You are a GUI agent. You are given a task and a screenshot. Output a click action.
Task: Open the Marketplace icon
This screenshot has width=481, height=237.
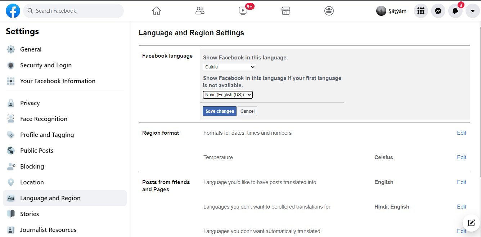tap(286, 11)
